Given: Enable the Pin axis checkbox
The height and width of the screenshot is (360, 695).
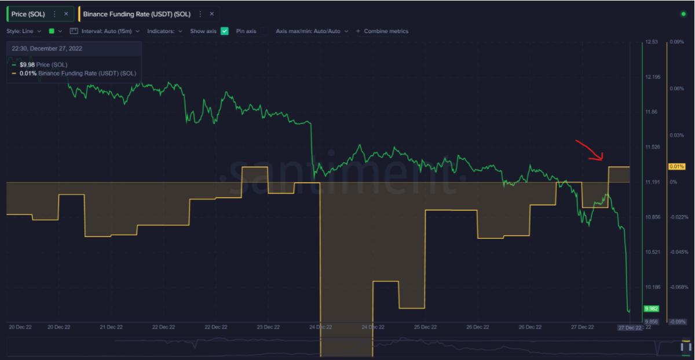Looking at the screenshot, I should click(x=264, y=31).
